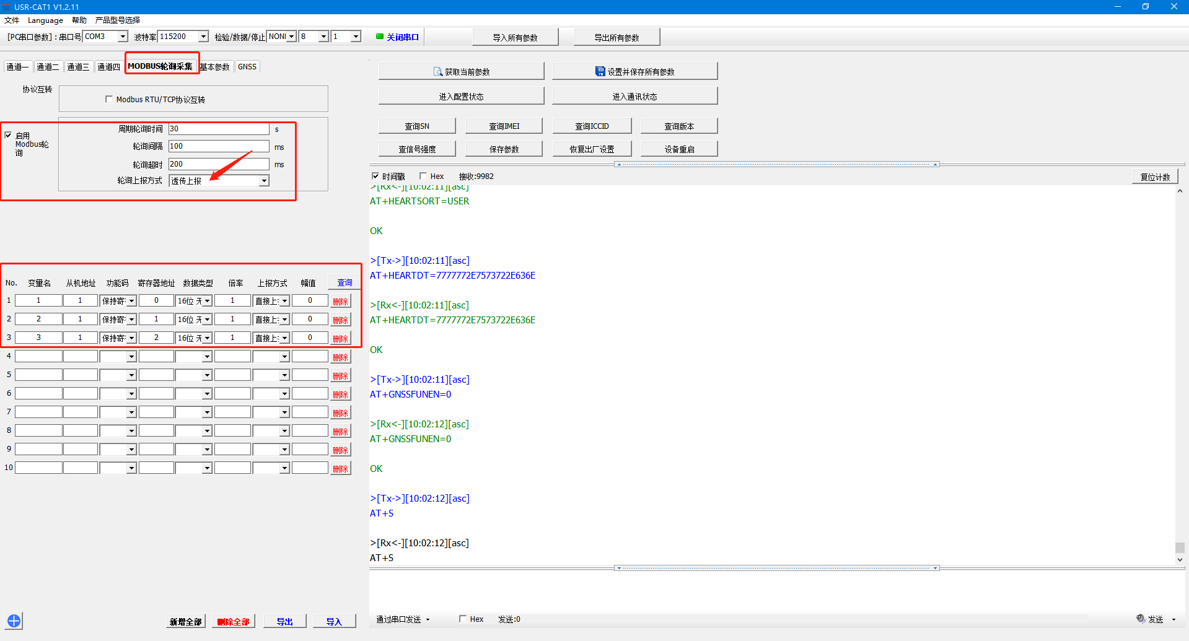Open the 产品型号选择 menu

pyautogui.click(x=118, y=20)
